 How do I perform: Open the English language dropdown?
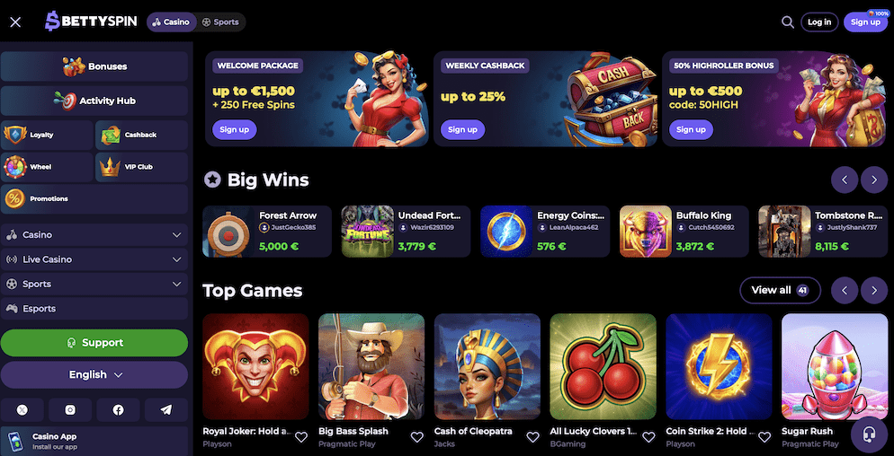point(94,374)
